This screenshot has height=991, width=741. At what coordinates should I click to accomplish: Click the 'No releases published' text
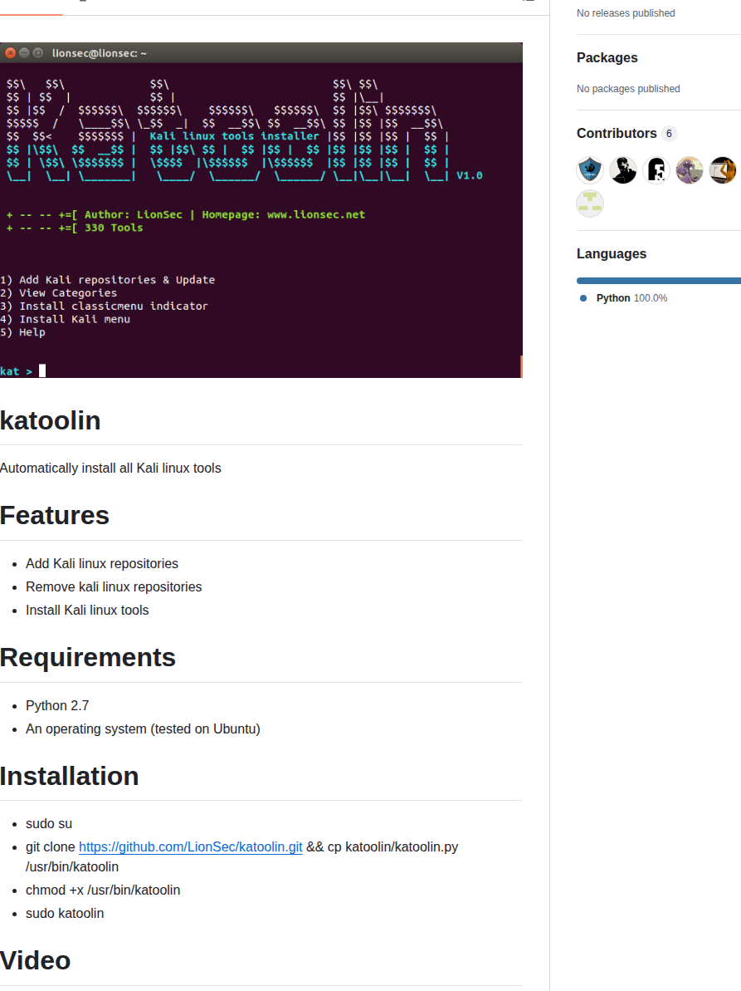[626, 13]
